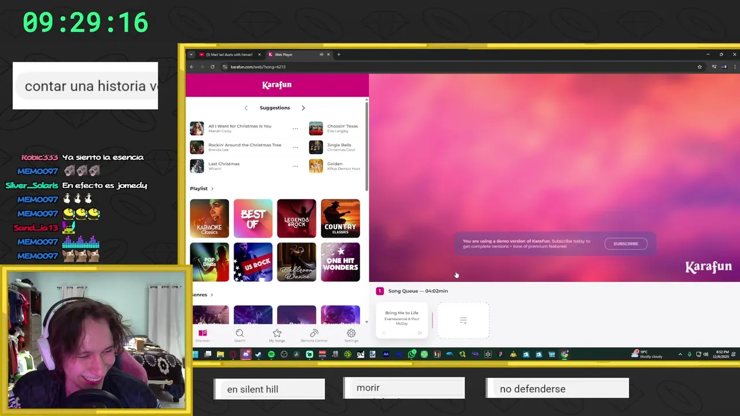Close the Web Player browser tab
Screen dimensions: 740x416
tap(328, 54)
